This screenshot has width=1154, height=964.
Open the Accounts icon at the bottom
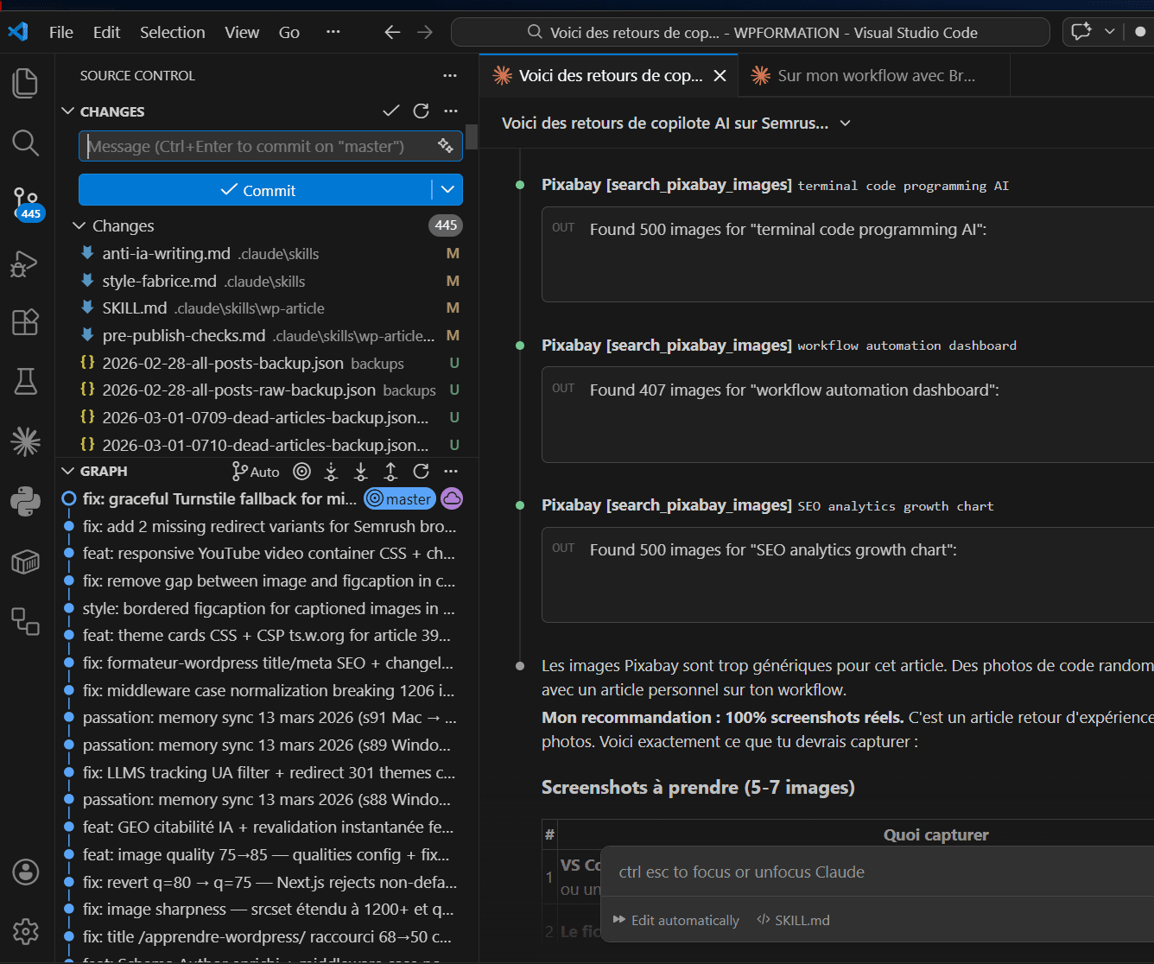coord(25,872)
